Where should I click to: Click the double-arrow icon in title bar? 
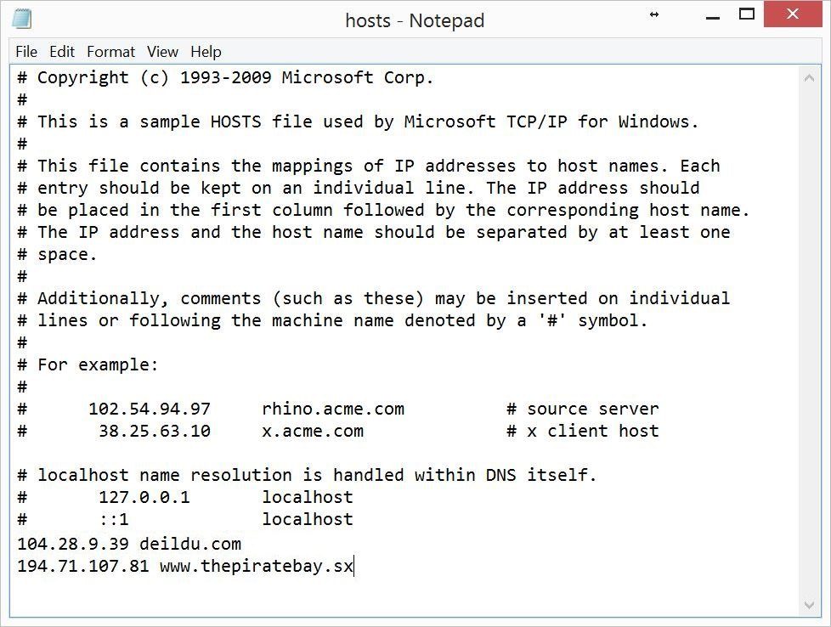654,14
